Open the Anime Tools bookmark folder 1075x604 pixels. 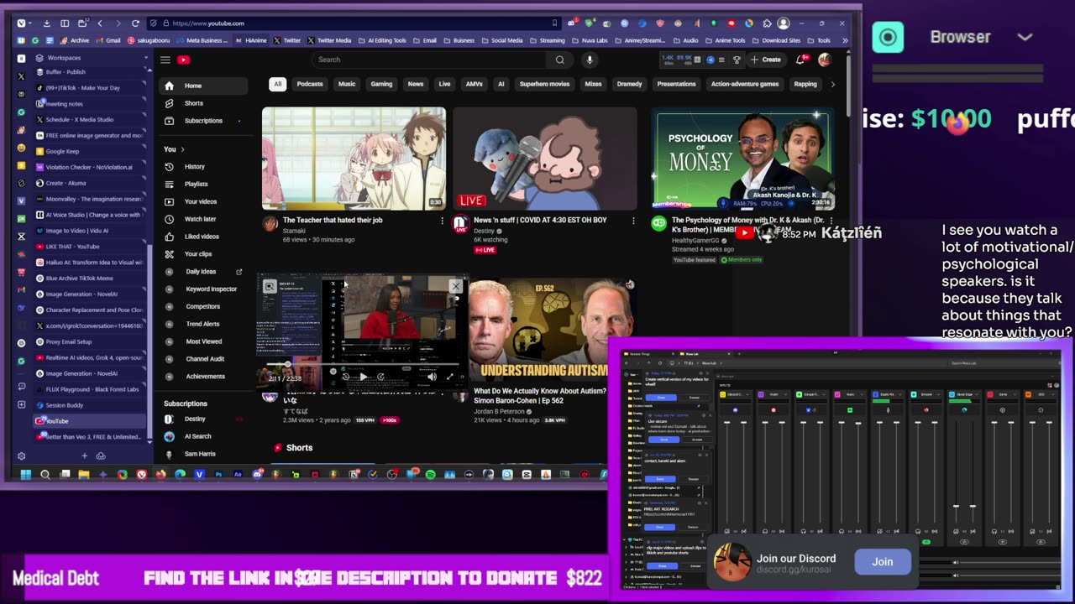point(725,40)
